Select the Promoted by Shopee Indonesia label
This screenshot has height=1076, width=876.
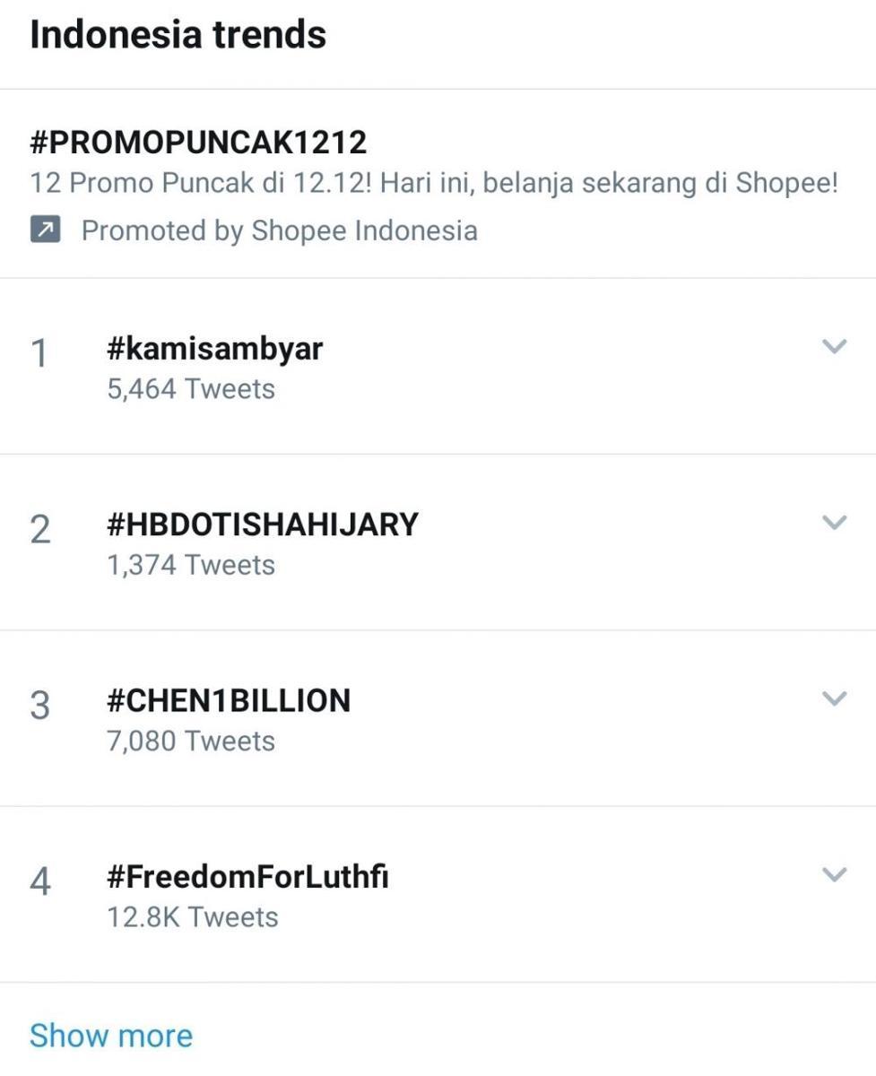click(x=279, y=230)
